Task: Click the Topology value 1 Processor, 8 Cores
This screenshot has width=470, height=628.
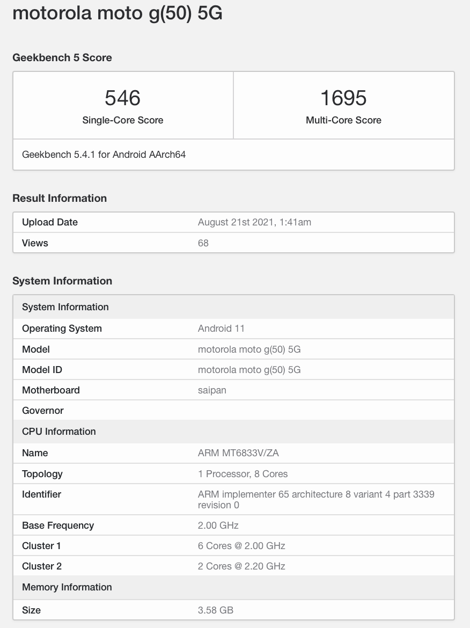Action: tap(243, 474)
